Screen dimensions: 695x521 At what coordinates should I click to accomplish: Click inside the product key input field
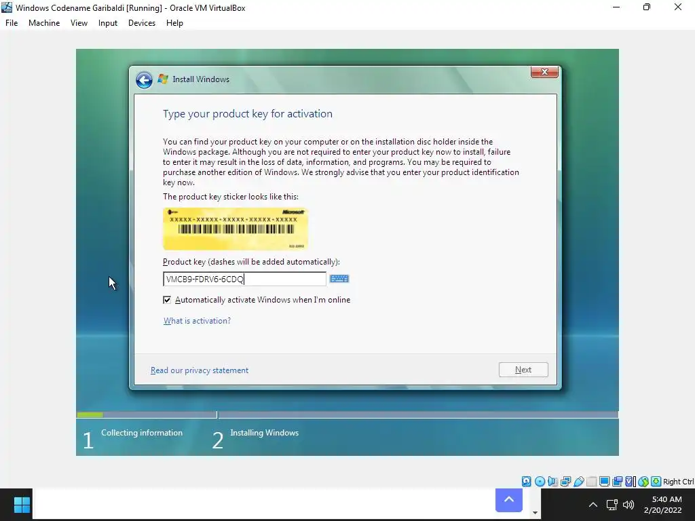(244, 279)
